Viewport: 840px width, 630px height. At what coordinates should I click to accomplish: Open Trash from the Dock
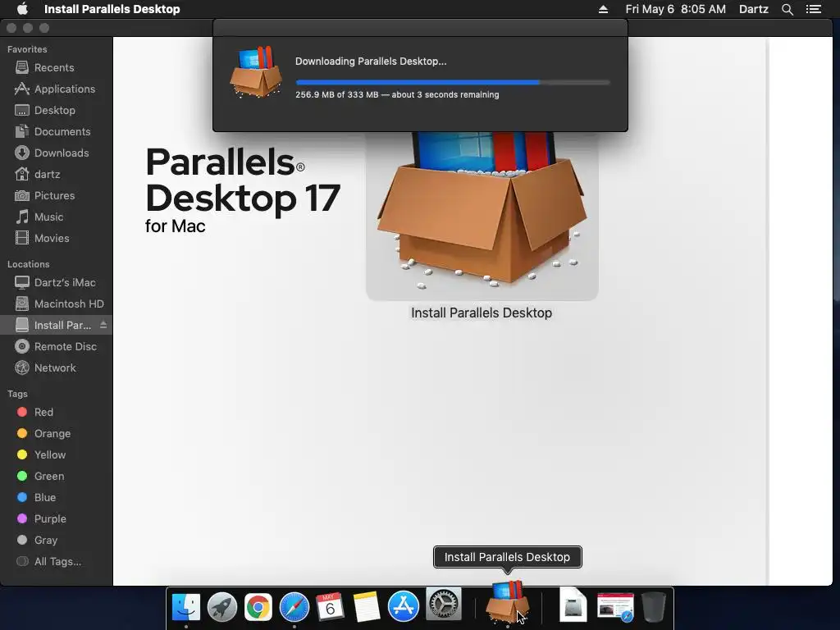[654, 607]
